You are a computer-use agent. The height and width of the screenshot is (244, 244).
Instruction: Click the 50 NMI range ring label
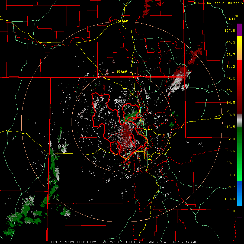122,72
